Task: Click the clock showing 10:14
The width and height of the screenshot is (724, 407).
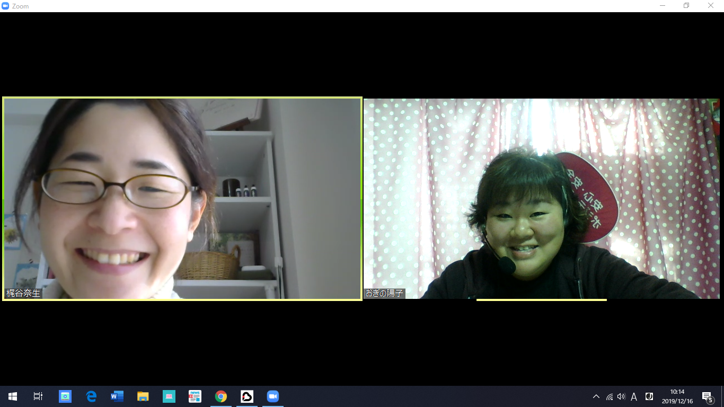Action: (677, 396)
